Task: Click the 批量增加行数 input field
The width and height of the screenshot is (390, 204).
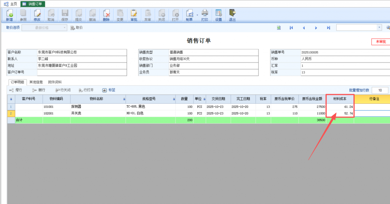Action: tap(380, 90)
